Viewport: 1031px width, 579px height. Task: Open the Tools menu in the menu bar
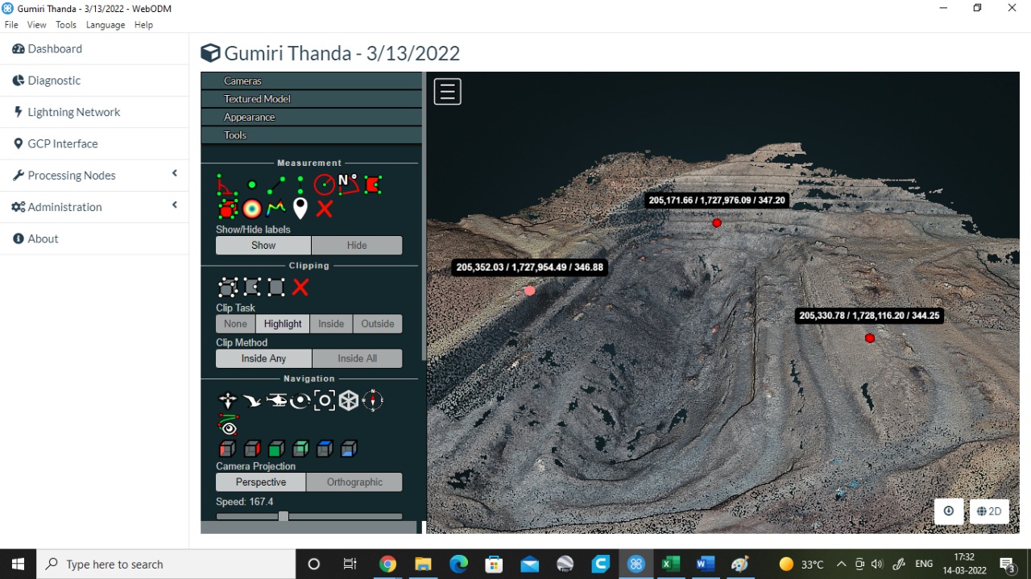pos(65,24)
